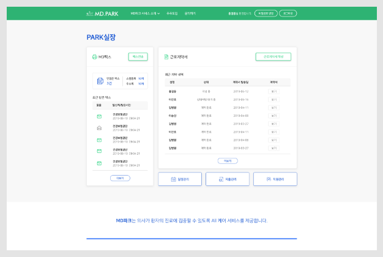The width and height of the screenshot is (383, 257).
Task: Expand the MD파크 서비스 소개 dropdown menu
Action: coord(145,13)
